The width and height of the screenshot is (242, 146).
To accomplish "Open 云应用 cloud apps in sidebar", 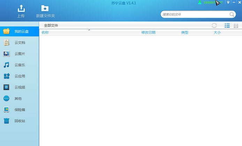I will [x=20, y=76].
